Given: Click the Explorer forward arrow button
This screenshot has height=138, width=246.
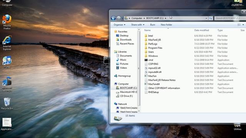Looking at the screenshot, I should [x=119, y=18].
